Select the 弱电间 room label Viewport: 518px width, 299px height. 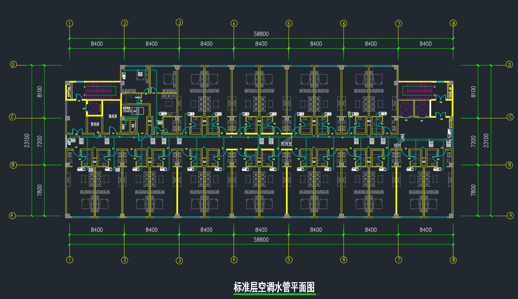point(95,124)
